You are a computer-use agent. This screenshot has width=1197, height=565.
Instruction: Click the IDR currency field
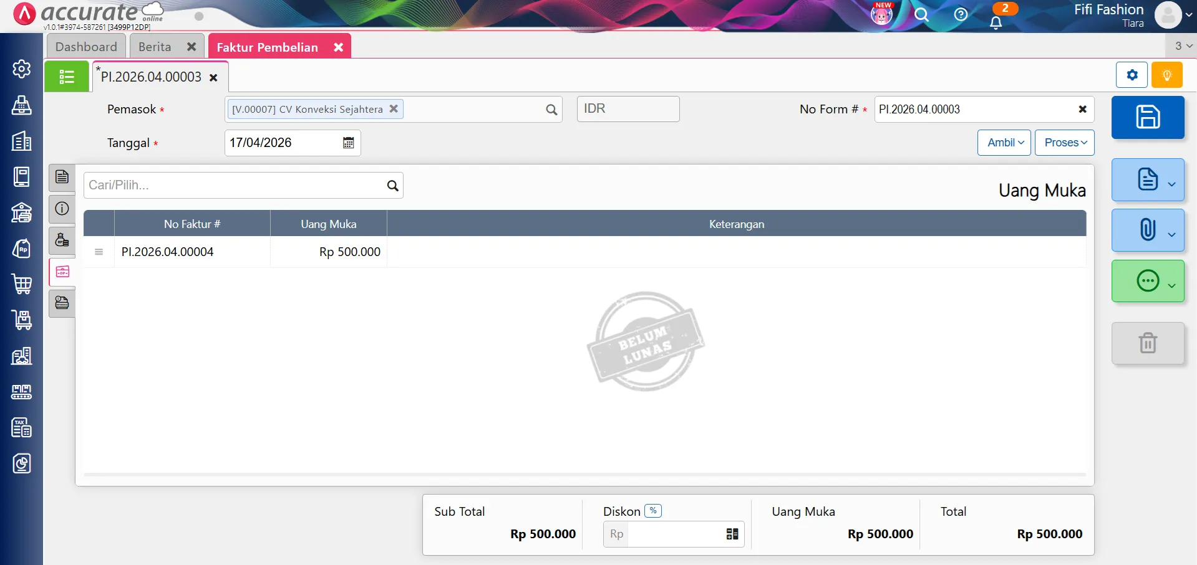click(x=628, y=109)
